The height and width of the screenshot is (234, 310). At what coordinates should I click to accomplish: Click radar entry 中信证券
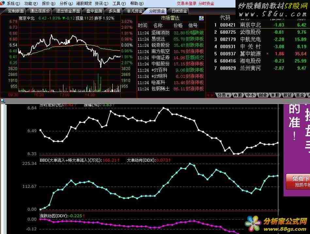point(171,58)
